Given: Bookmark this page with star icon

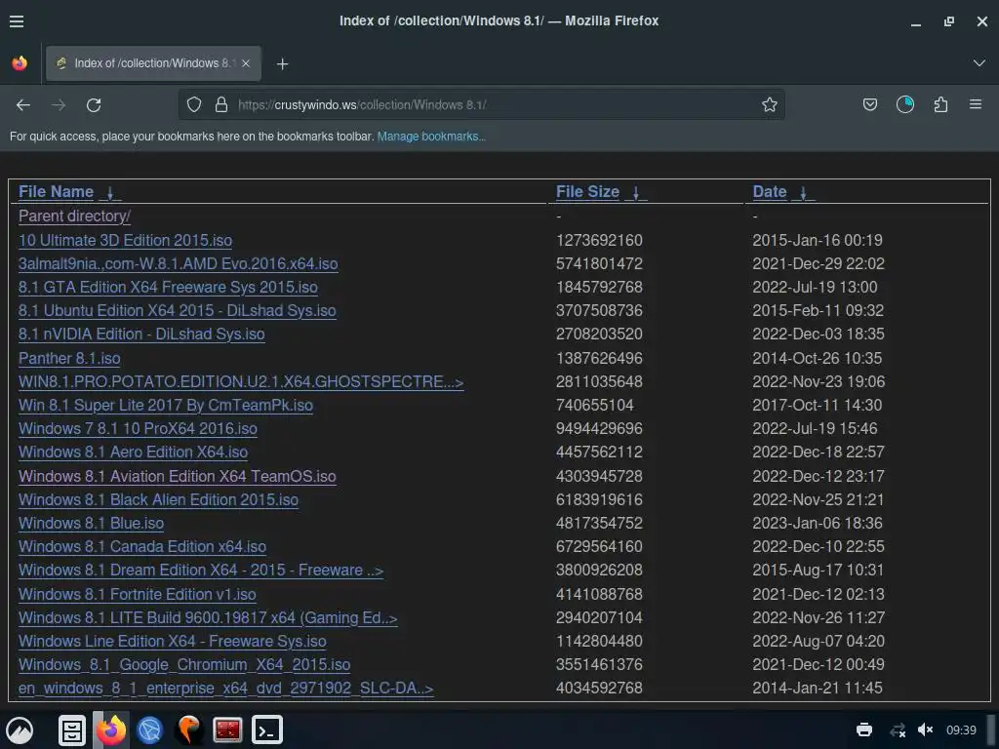Looking at the screenshot, I should tap(769, 104).
